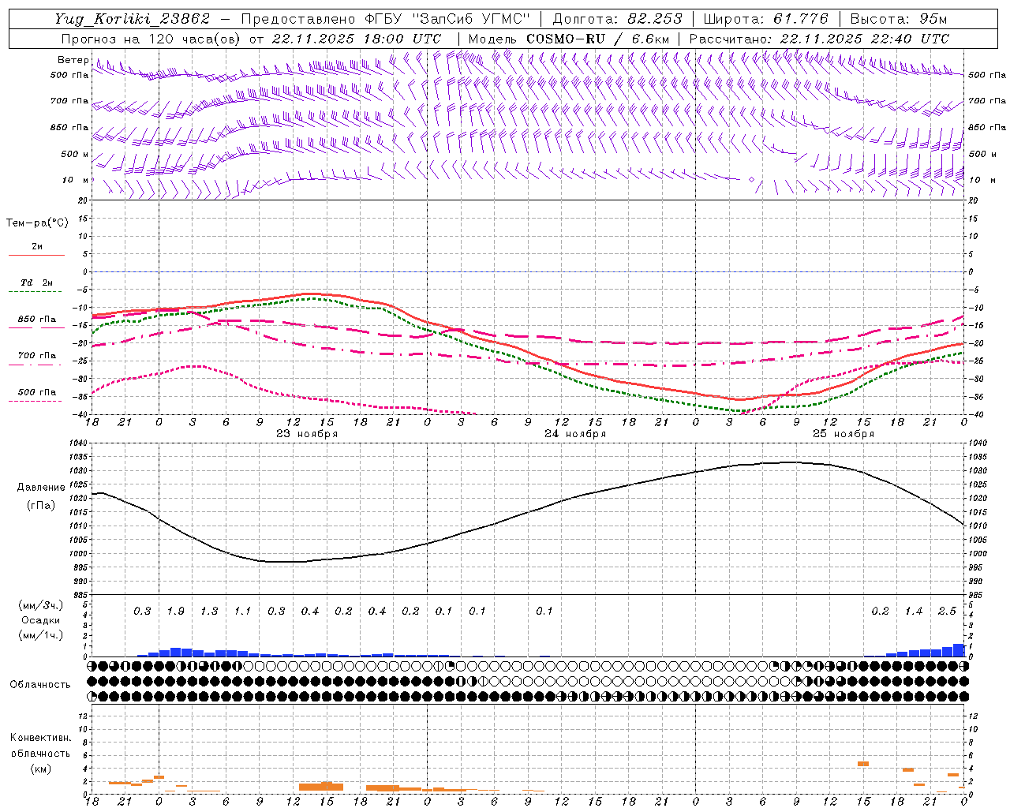Click the Ветер panel label

tap(73, 60)
